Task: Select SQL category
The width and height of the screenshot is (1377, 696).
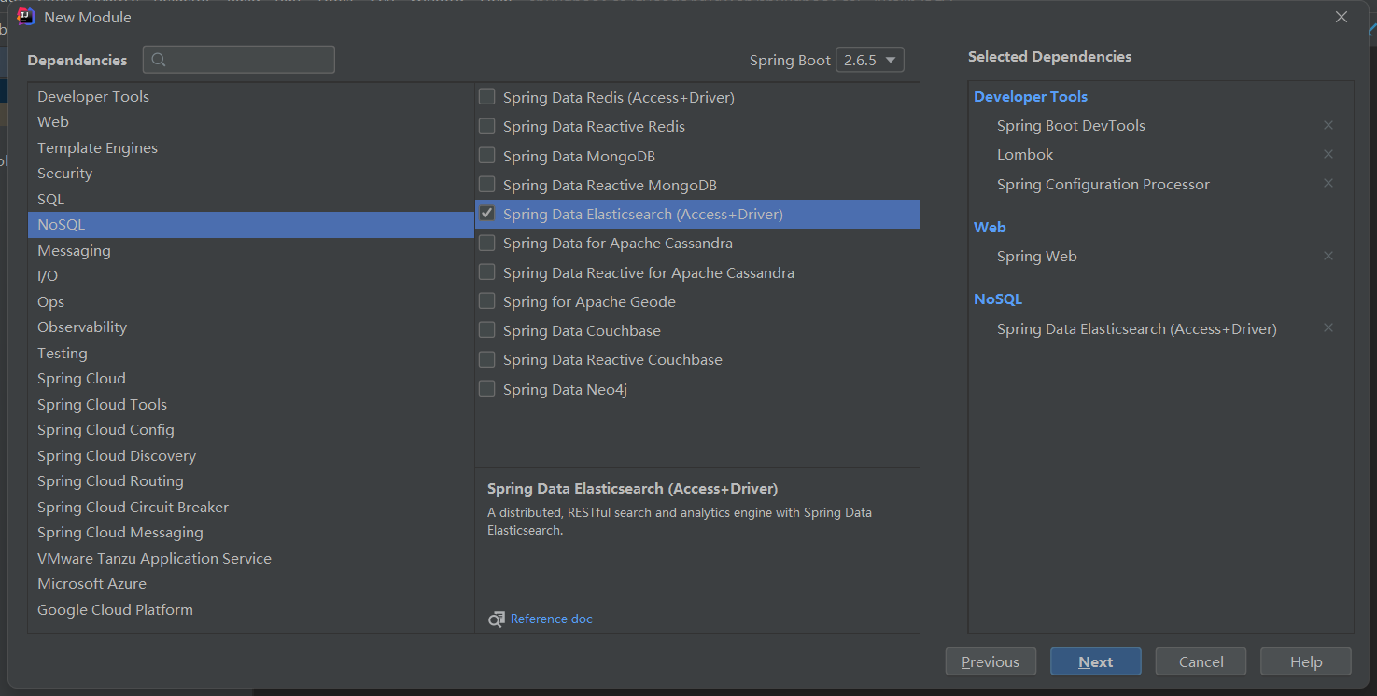Action: (251, 199)
